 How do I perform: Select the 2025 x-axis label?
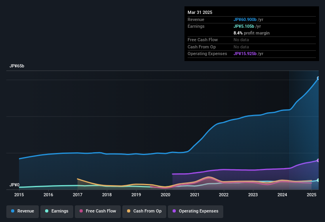(312, 195)
